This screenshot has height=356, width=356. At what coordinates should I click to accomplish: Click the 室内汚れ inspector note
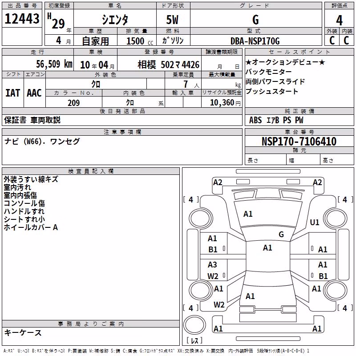tap(17, 187)
